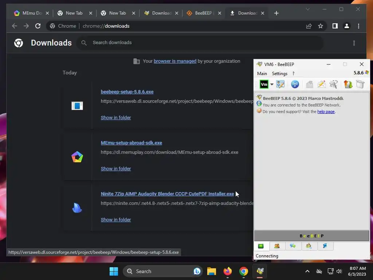Screen dimensions: 373x280
Task: Open Firefox from taskbar
Action: 228,271
